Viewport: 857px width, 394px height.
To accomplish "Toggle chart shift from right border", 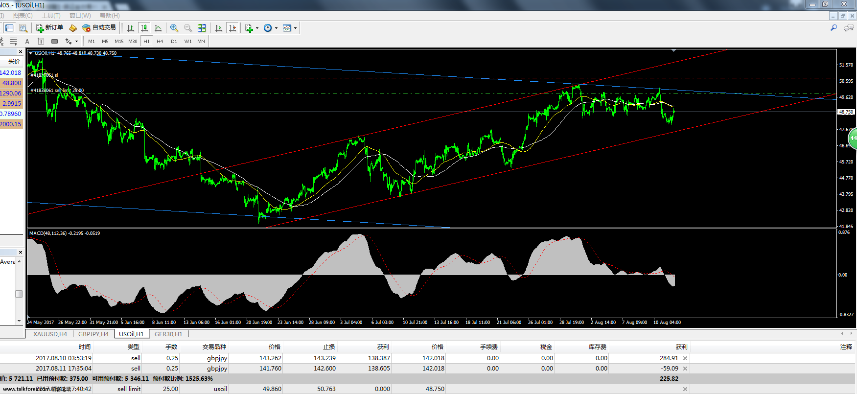I will click(232, 28).
